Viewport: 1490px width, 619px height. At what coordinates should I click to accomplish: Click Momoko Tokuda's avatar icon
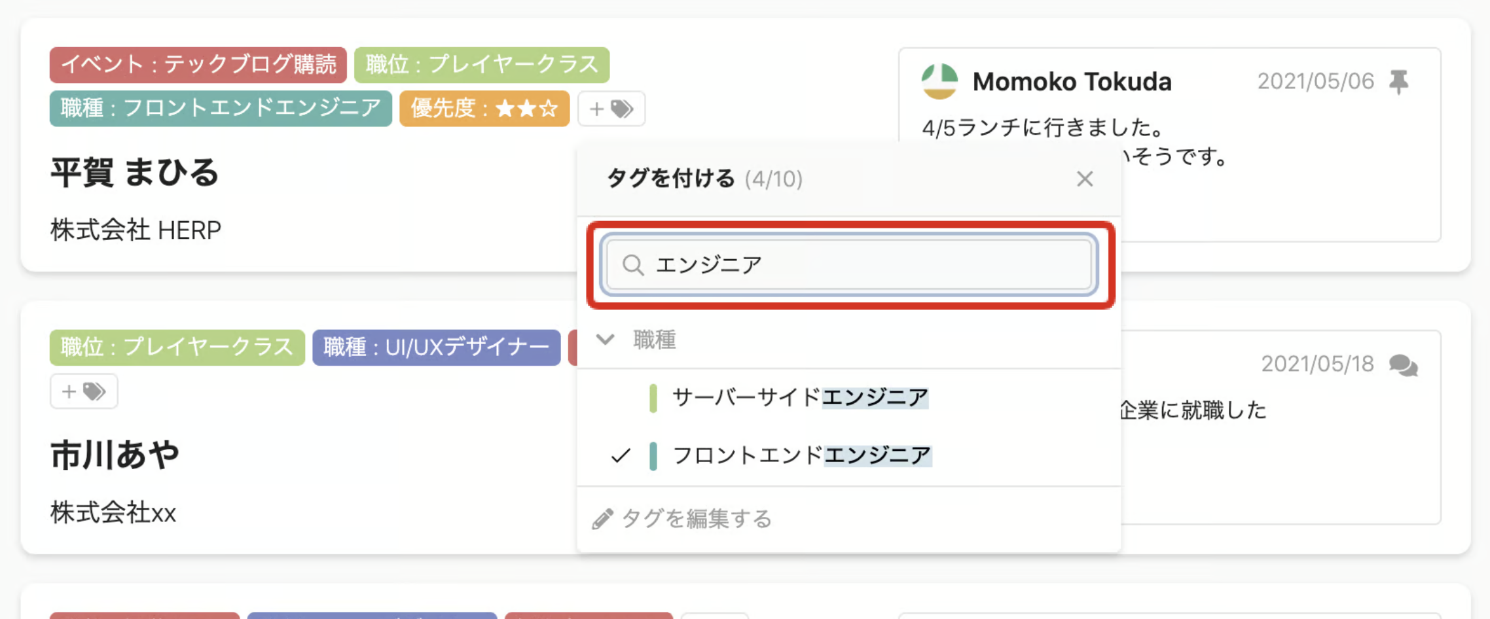click(x=939, y=81)
